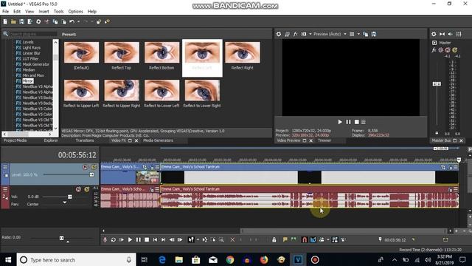
Task: Open the Insert menu
Action: [x=44, y=12]
